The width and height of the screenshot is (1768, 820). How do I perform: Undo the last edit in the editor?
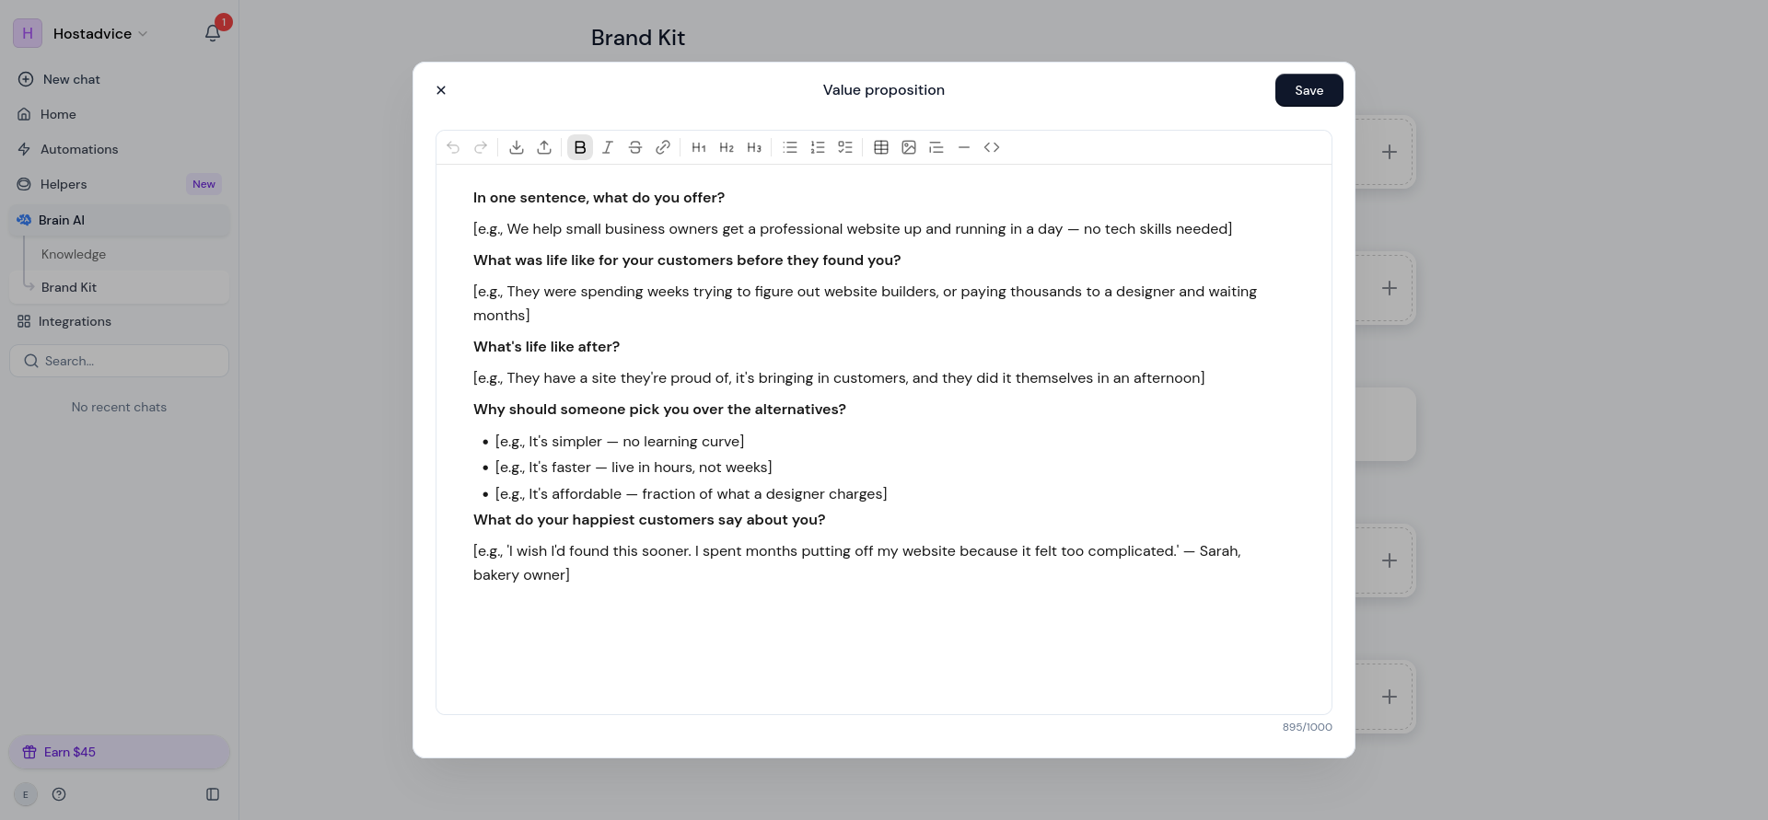(453, 147)
